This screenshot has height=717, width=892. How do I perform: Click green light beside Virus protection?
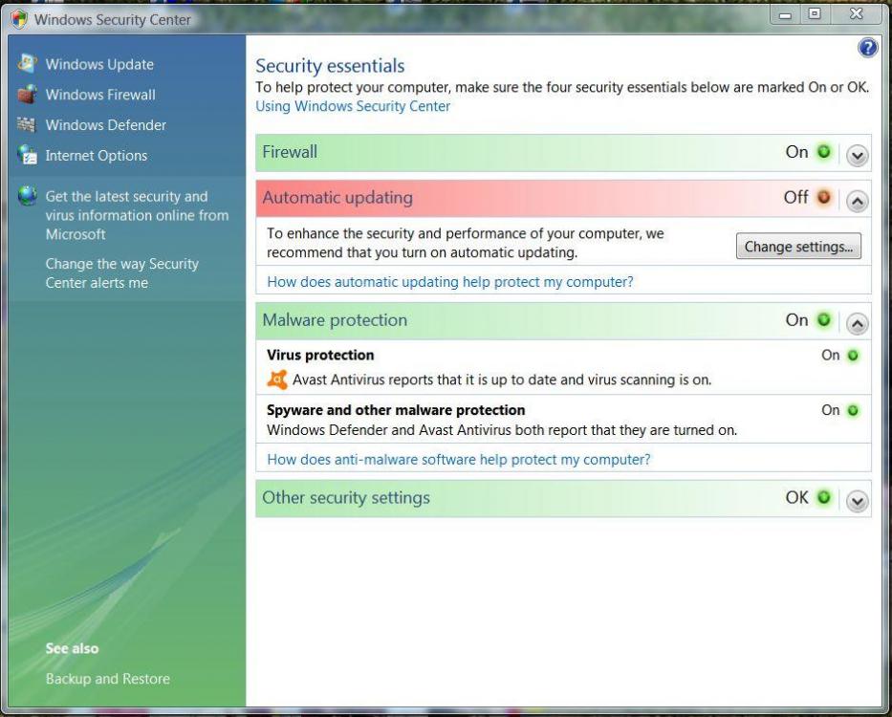coord(853,355)
